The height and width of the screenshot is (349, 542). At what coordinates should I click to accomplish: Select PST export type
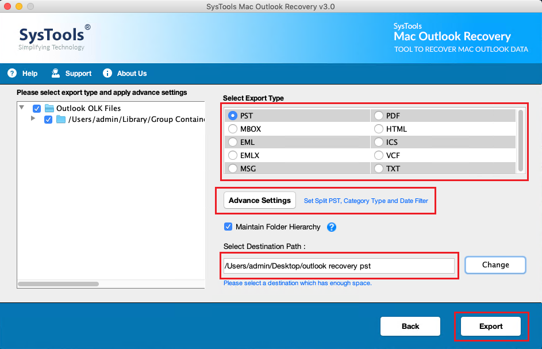pos(233,116)
